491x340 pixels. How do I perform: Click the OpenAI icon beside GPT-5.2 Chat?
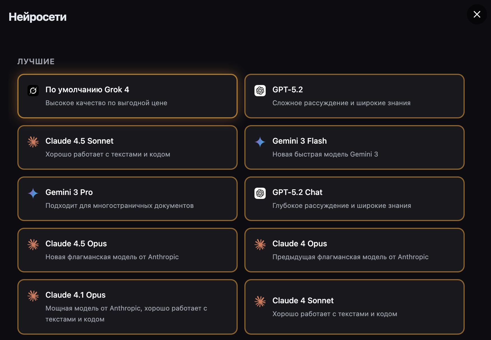(260, 193)
